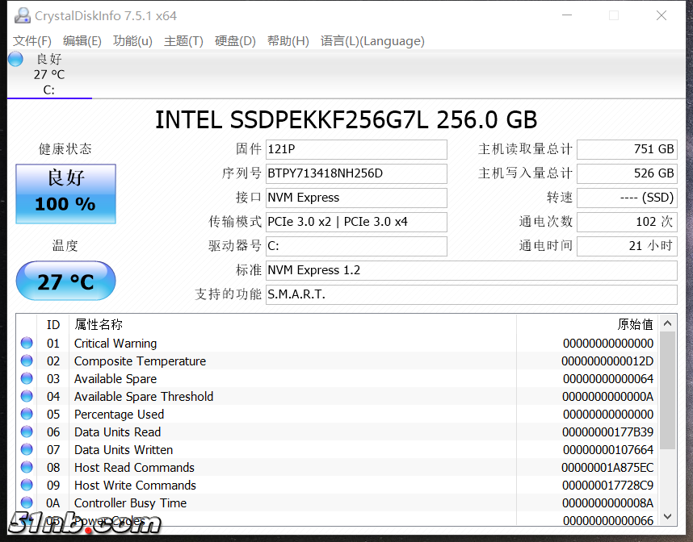Open the 文件(F) menu
The height and width of the screenshot is (542, 693).
point(32,41)
